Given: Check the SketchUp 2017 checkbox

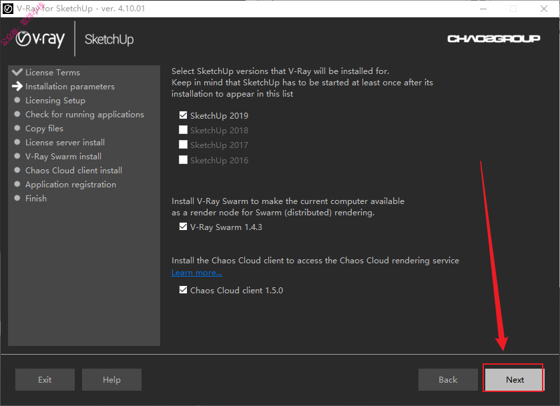Looking at the screenshot, I should 183,144.
